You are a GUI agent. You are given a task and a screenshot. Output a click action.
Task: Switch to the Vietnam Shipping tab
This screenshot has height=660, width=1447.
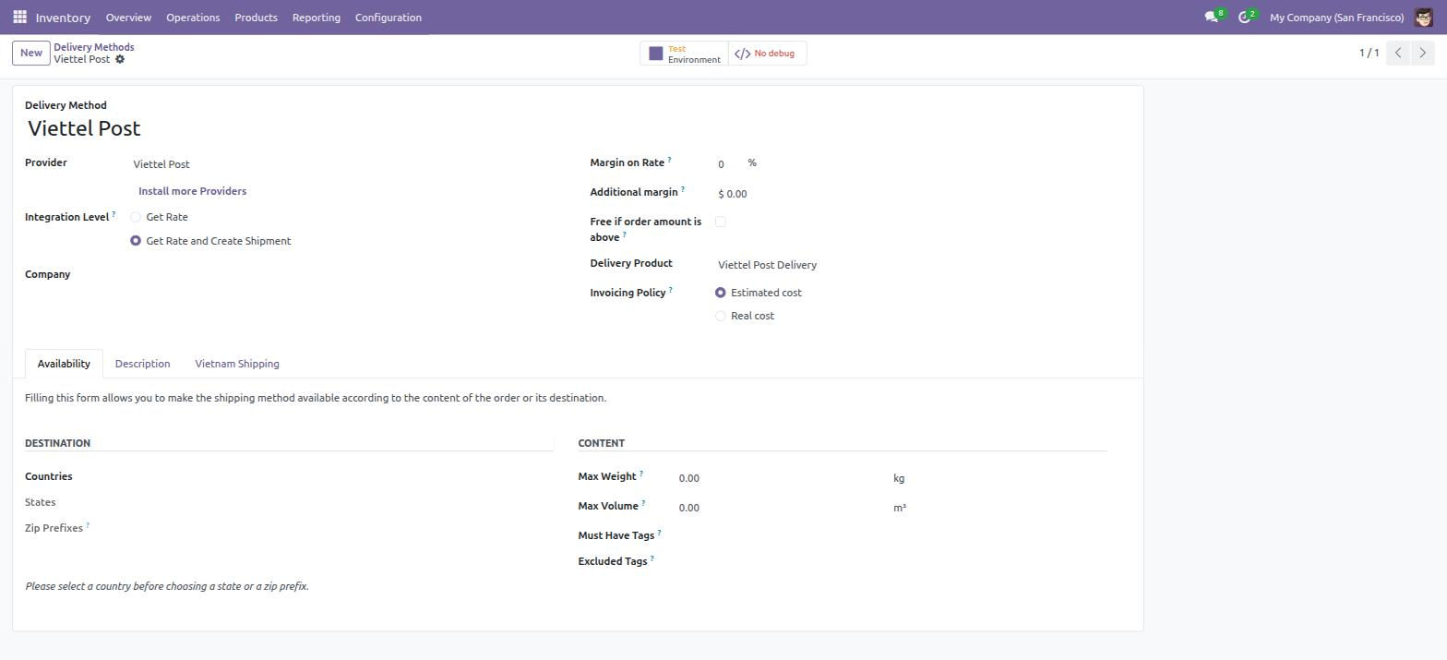point(237,364)
